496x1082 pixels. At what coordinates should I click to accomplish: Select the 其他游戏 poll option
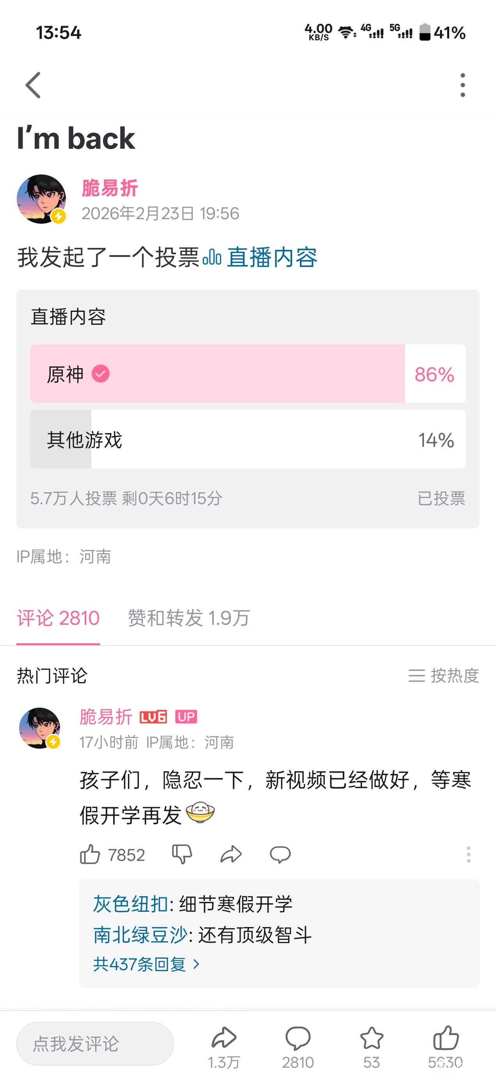[x=248, y=440]
